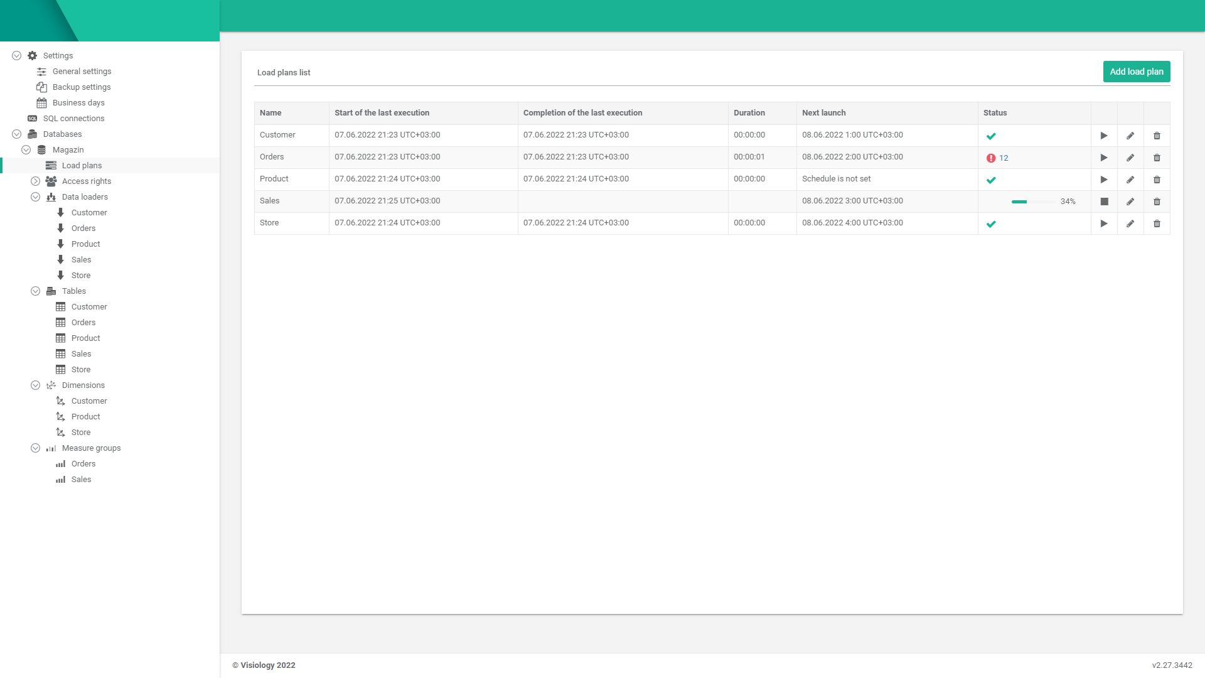The height and width of the screenshot is (678, 1205).
Task: Run the Store load plan
Action: pyautogui.click(x=1104, y=223)
